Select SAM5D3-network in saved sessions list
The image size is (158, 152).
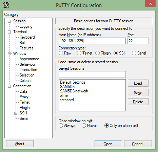point(74,91)
